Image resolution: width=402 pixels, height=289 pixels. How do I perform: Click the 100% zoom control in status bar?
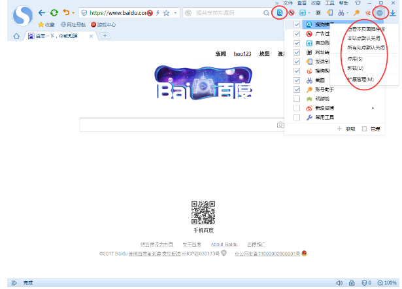click(x=387, y=282)
